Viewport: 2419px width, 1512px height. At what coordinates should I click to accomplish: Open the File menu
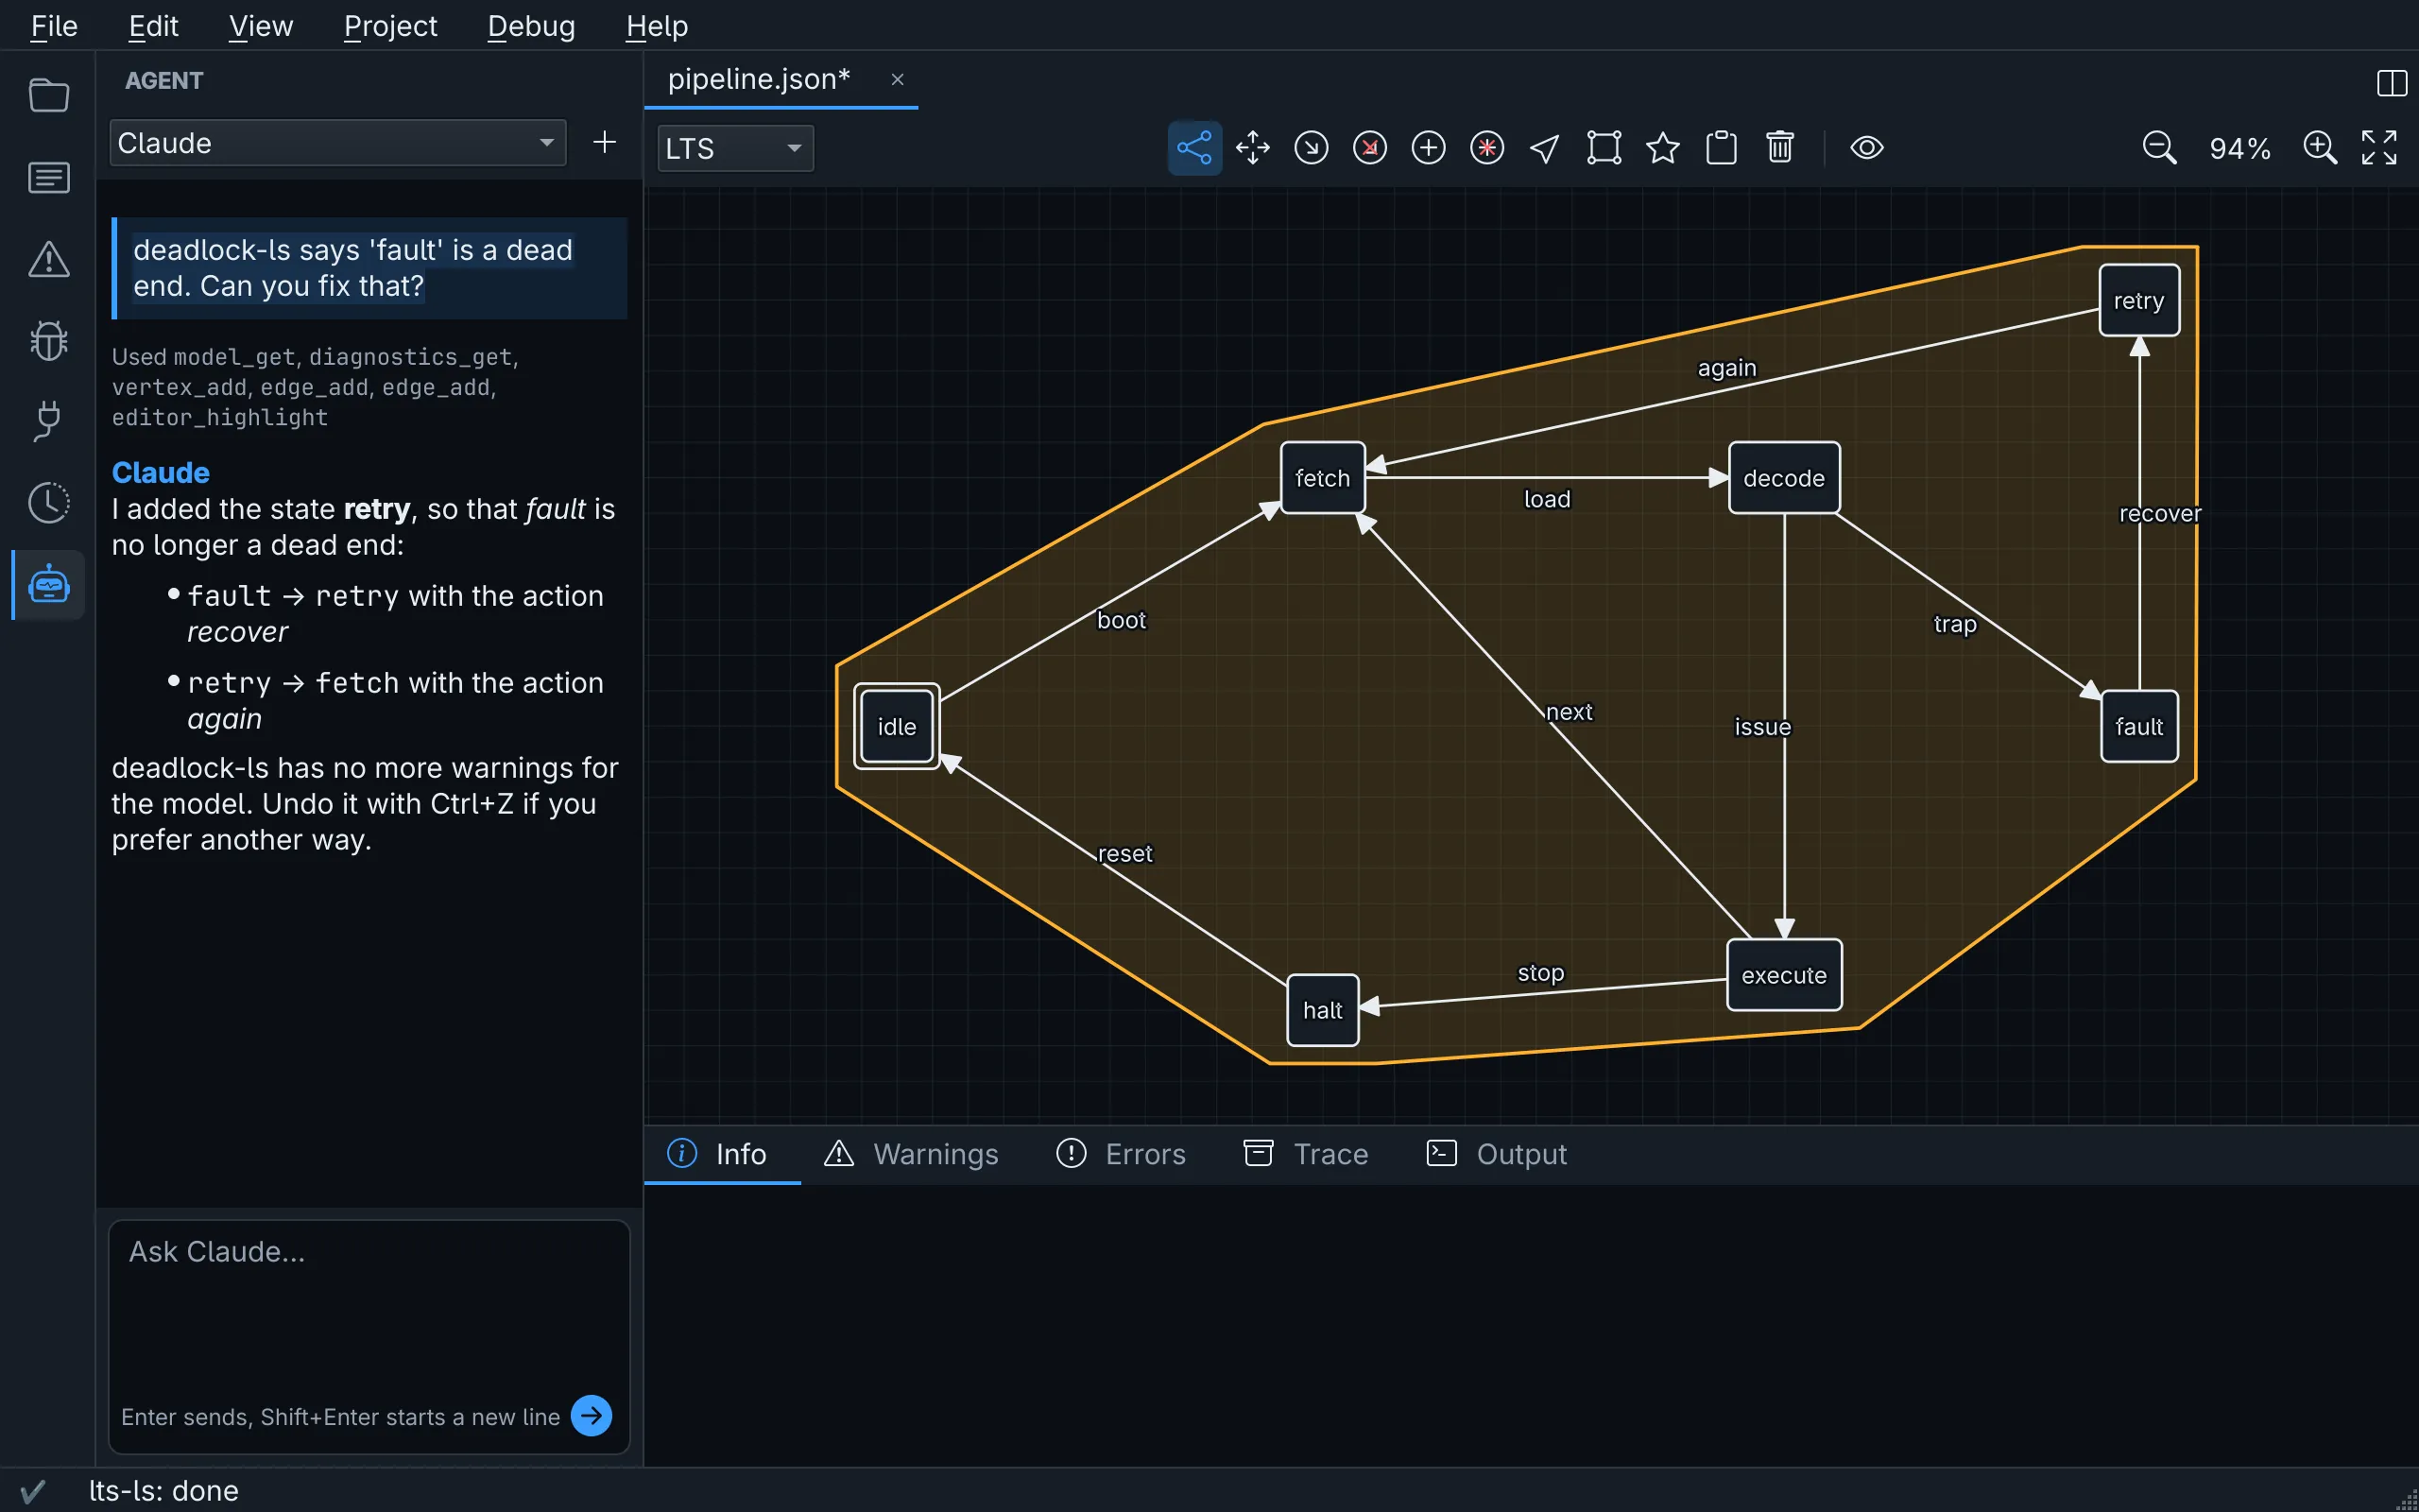pyautogui.click(x=54, y=26)
